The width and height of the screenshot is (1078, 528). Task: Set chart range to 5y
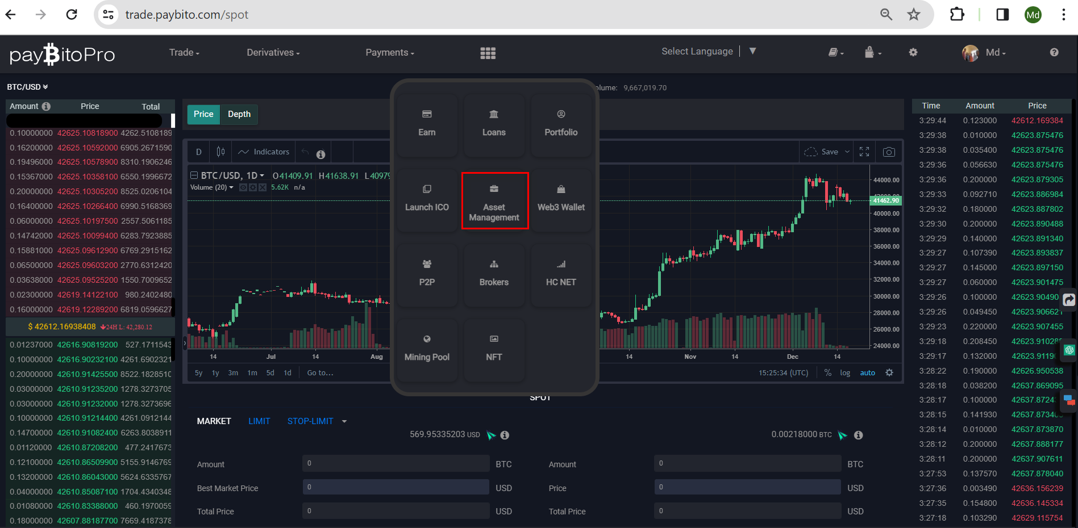coord(198,372)
